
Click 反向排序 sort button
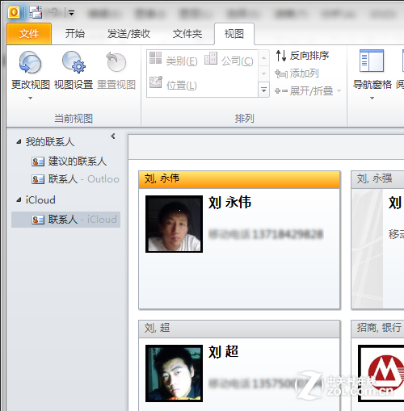[x=302, y=56]
